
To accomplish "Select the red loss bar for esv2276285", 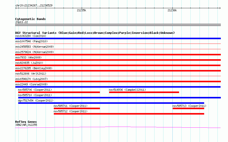I will click(118, 71).
